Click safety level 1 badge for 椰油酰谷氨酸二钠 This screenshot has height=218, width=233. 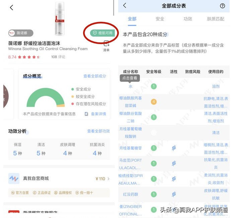point(154,117)
